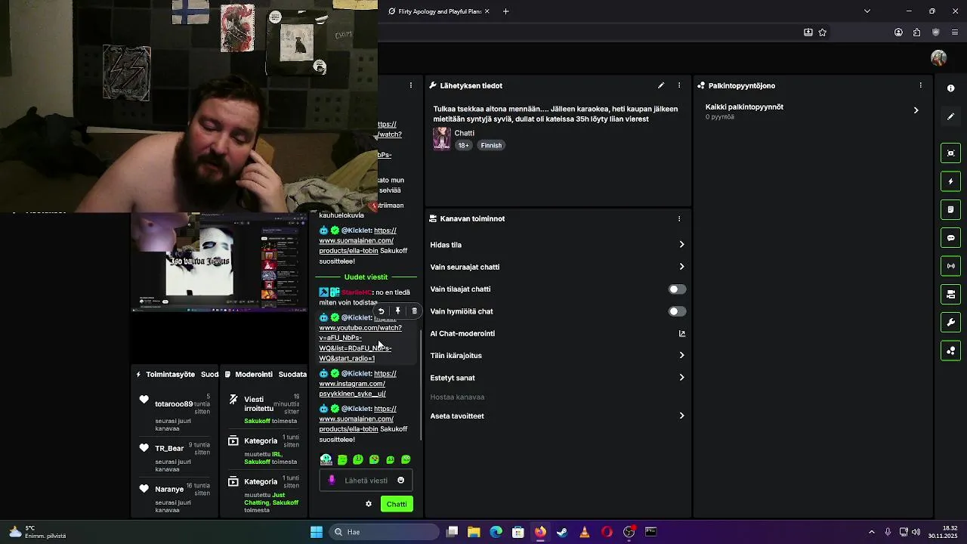Expand the Tilin ikärajoitus option

[x=681, y=355]
